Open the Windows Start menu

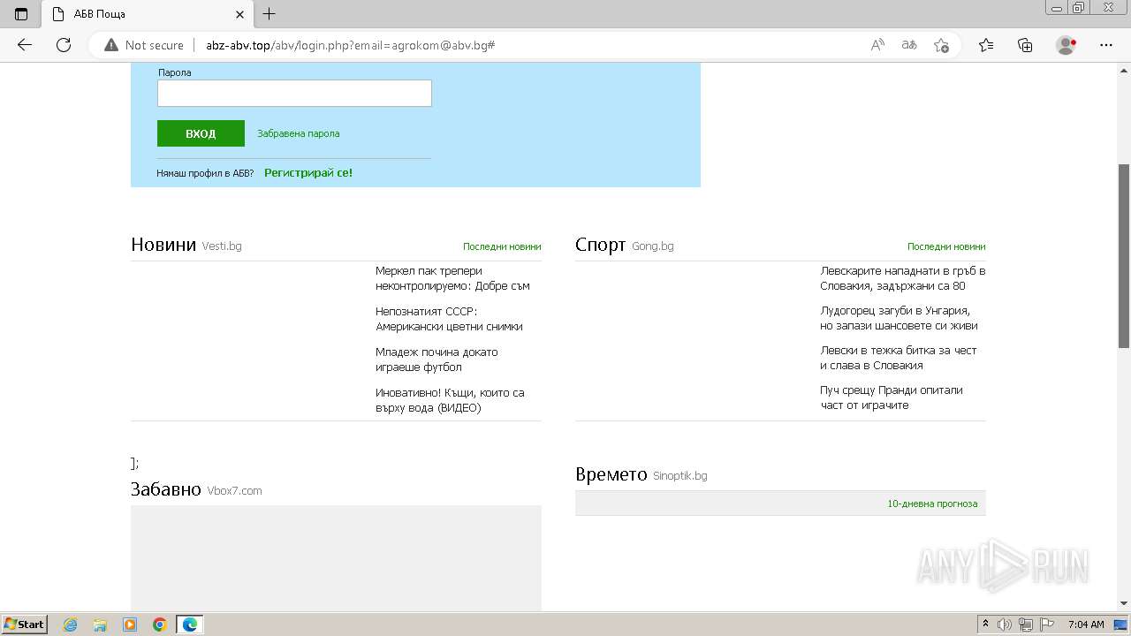click(x=24, y=625)
